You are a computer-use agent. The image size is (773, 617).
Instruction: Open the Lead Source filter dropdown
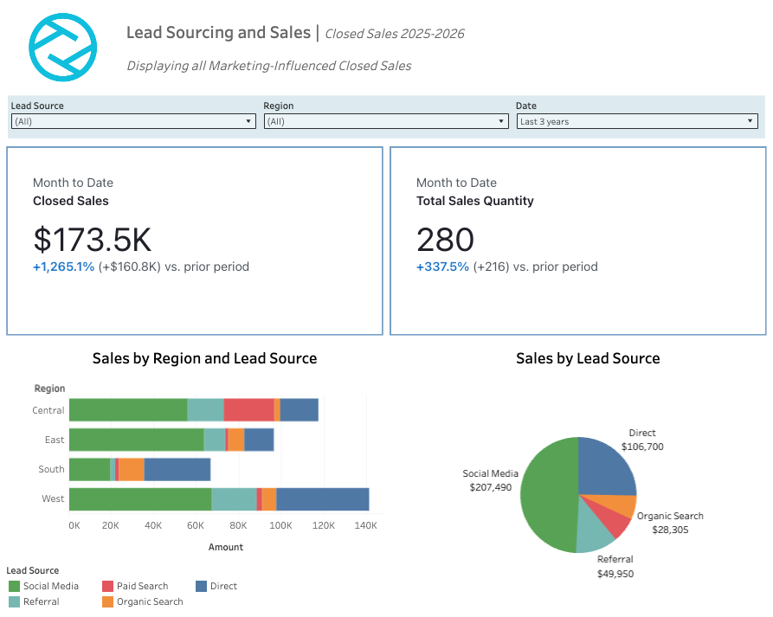coord(247,121)
